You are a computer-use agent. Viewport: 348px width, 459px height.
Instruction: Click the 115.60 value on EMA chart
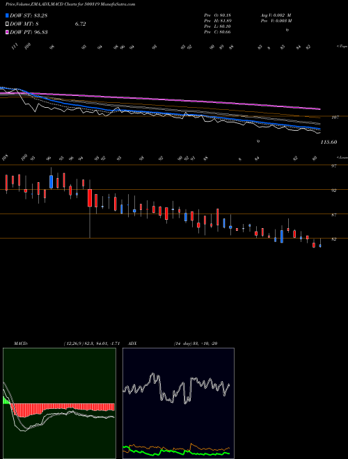pyautogui.click(x=329, y=143)
